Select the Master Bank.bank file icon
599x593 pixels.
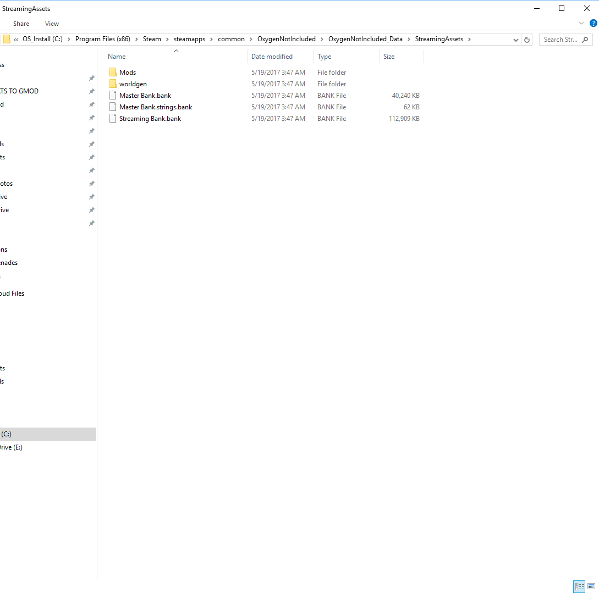pos(113,96)
